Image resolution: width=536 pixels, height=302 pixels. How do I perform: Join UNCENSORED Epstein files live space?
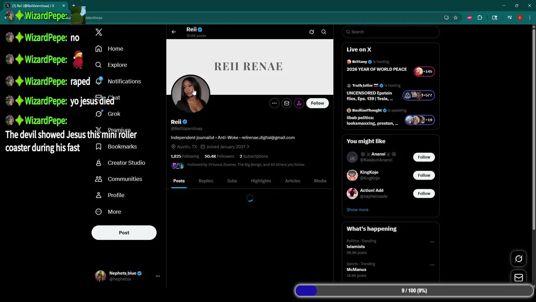coord(391,93)
